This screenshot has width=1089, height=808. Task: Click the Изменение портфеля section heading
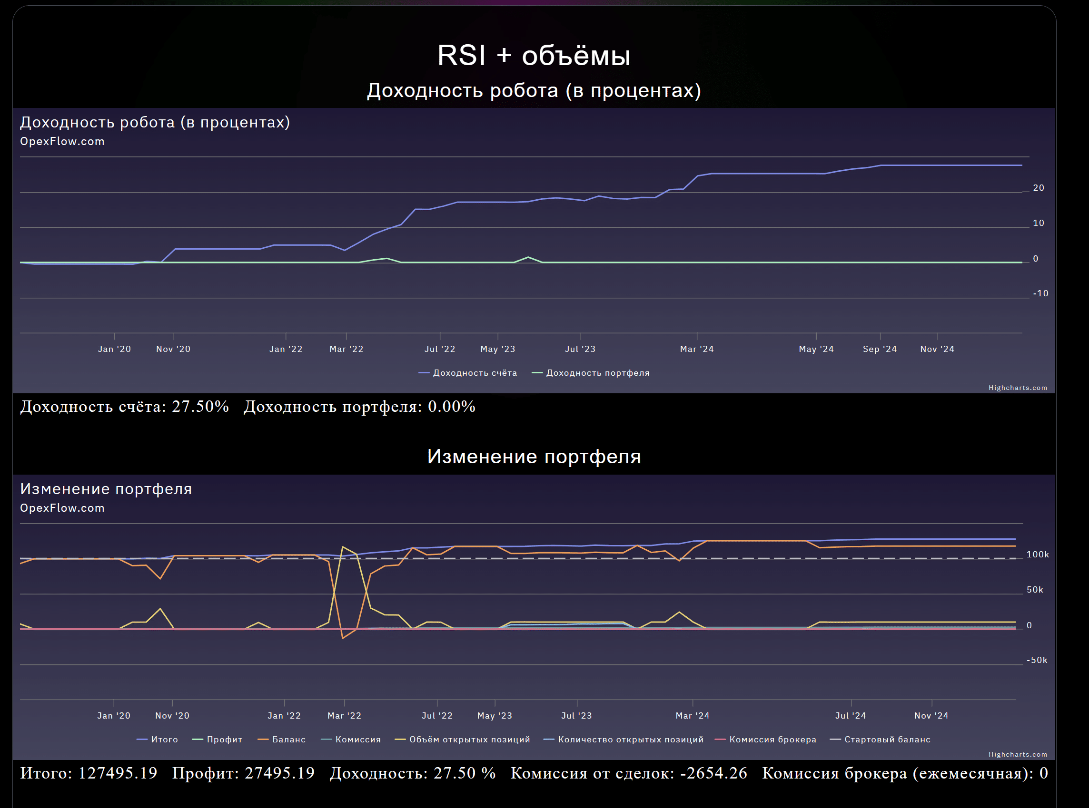[x=534, y=457]
